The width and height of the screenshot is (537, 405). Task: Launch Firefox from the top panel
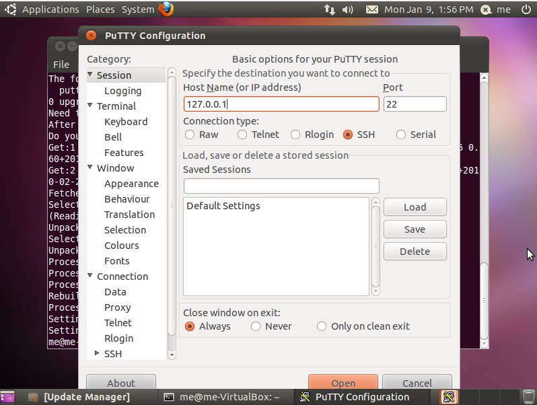[166, 9]
